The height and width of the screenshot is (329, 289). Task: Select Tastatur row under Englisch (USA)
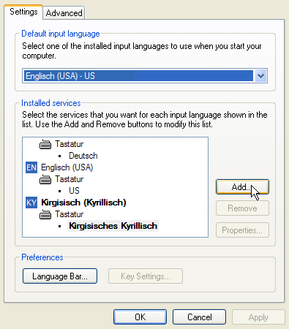pos(69,179)
